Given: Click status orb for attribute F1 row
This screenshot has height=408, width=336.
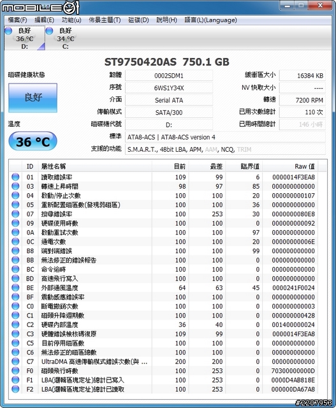Looking at the screenshot, I should pyautogui.click(x=15, y=380).
